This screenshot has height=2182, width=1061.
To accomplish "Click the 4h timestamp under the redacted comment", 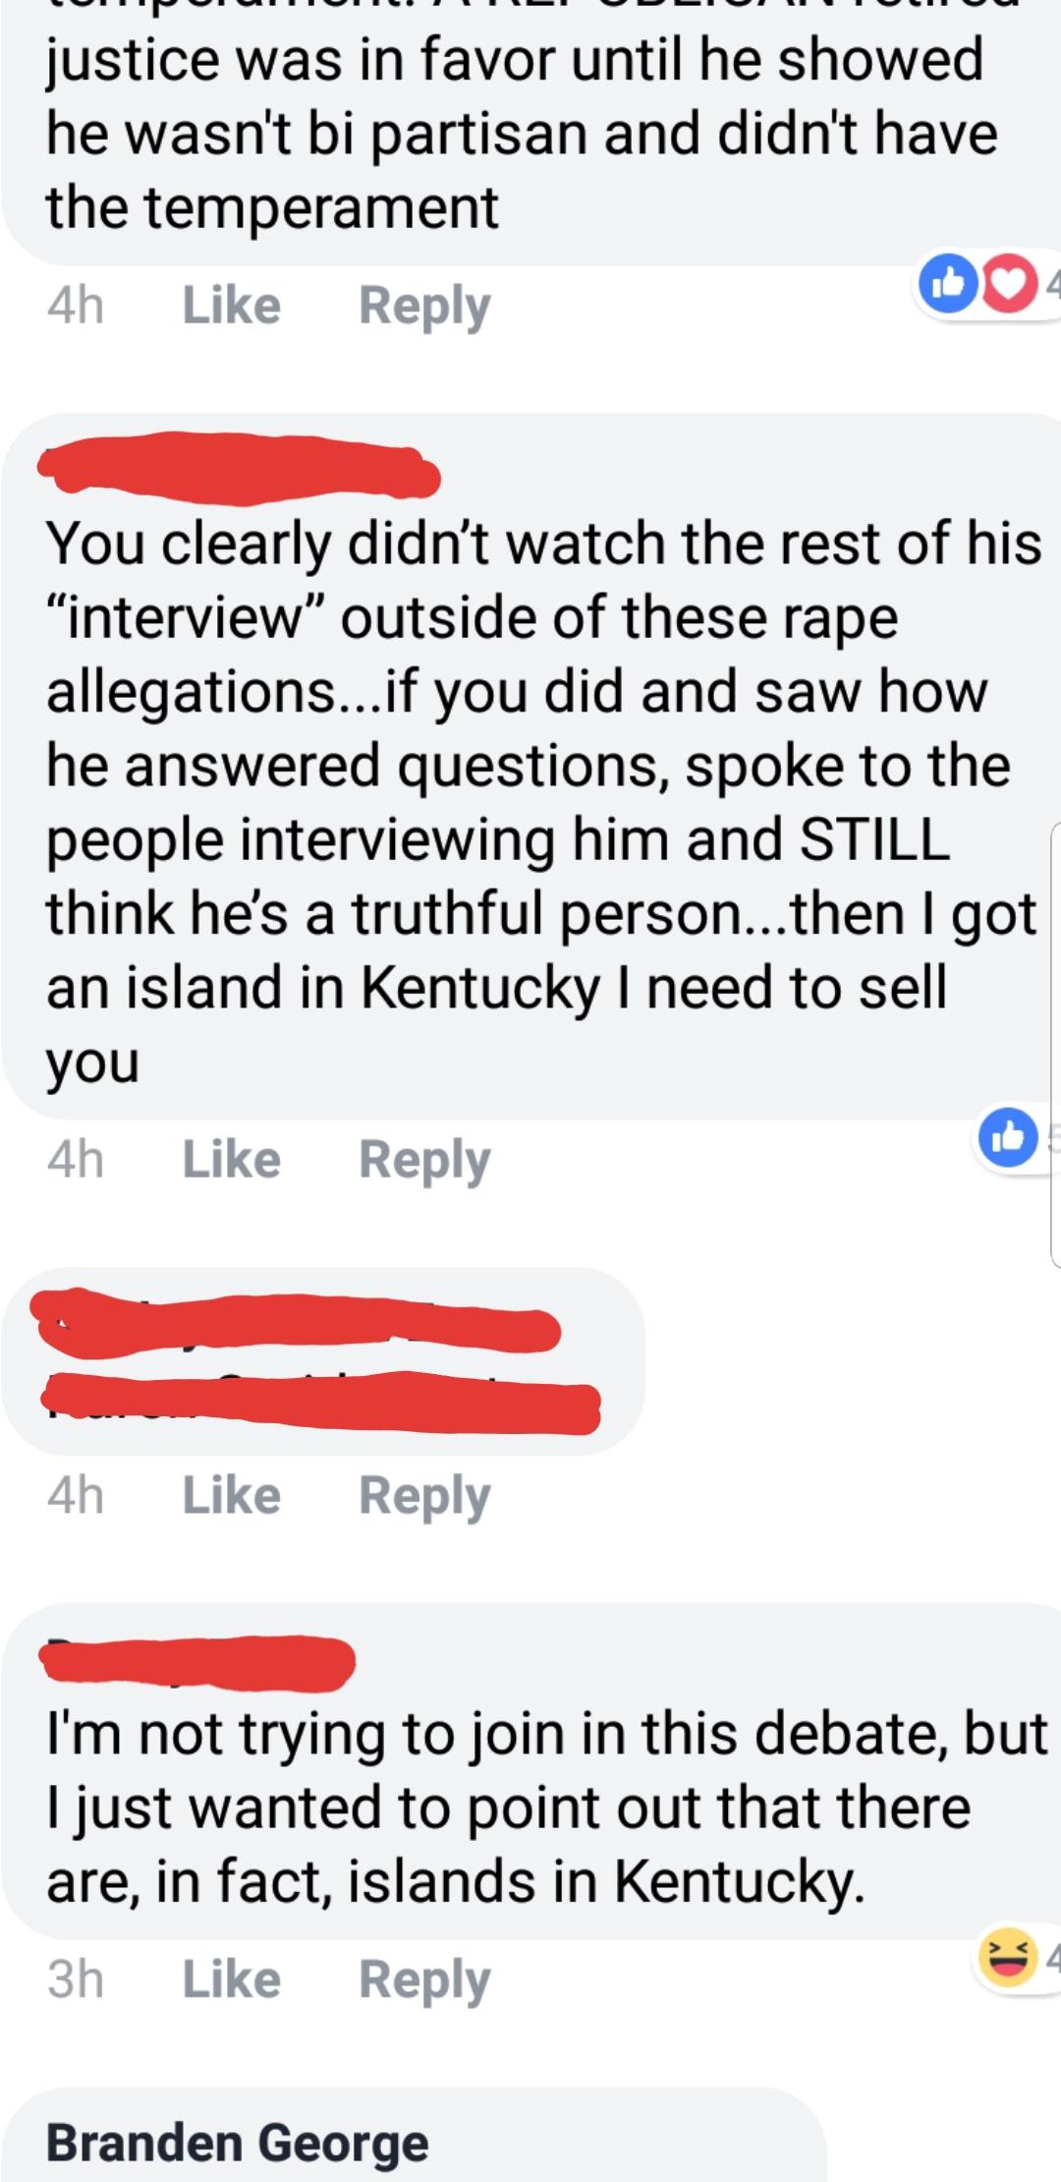I will coord(75,1495).
